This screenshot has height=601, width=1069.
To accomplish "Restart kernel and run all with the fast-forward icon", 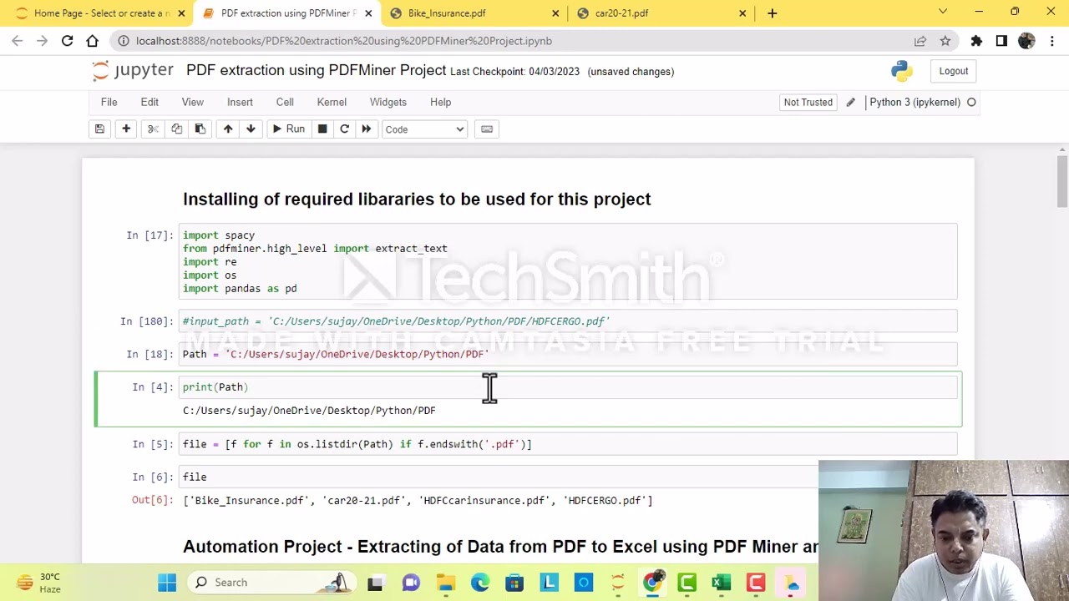I will pyautogui.click(x=366, y=129).
